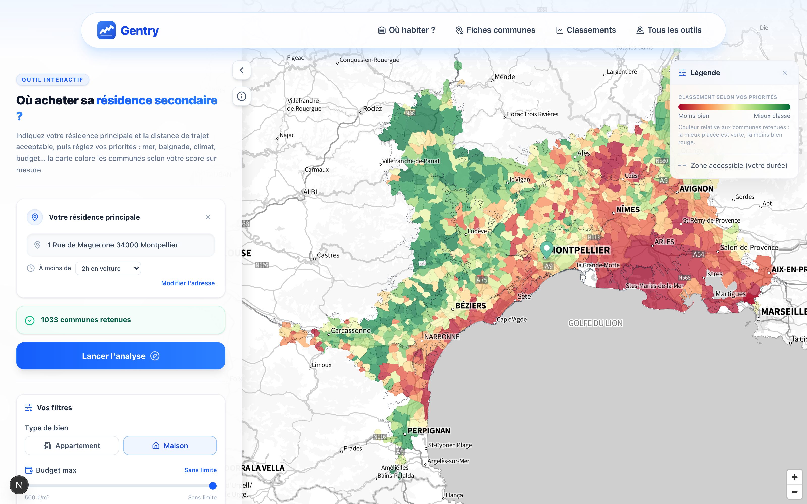Click the AVIGNON label on the map
The image size is (807, 504).
pyautogui.click(x=696, y=189)
